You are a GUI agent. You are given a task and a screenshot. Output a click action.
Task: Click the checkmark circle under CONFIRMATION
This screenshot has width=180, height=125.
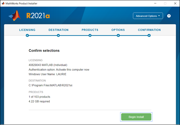(149, 35)
